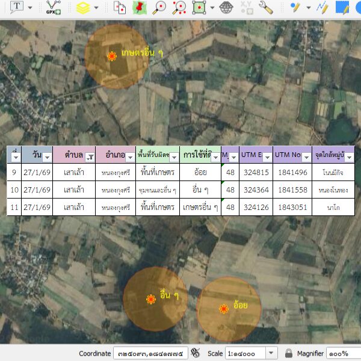Open the ตำบล column filter dropdown
The height and width of the screenshot is (361, 361).
(x=90, y=157)
